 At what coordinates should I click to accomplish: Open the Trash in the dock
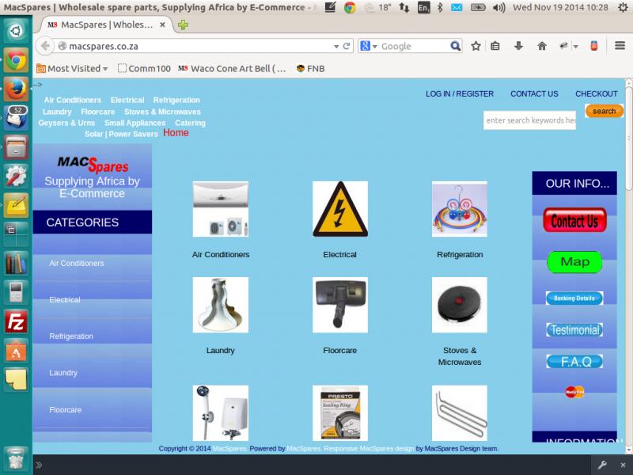pos(16,460)
